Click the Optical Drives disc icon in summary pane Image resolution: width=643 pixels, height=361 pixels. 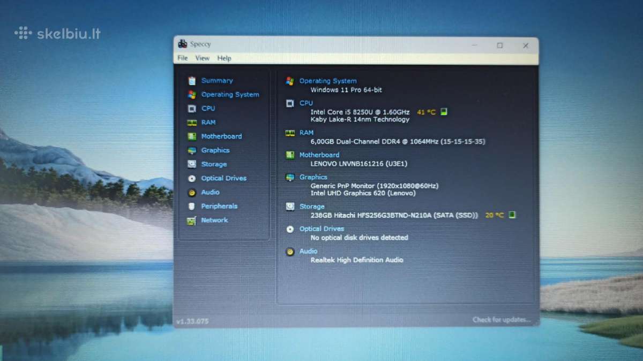[290, 229]
